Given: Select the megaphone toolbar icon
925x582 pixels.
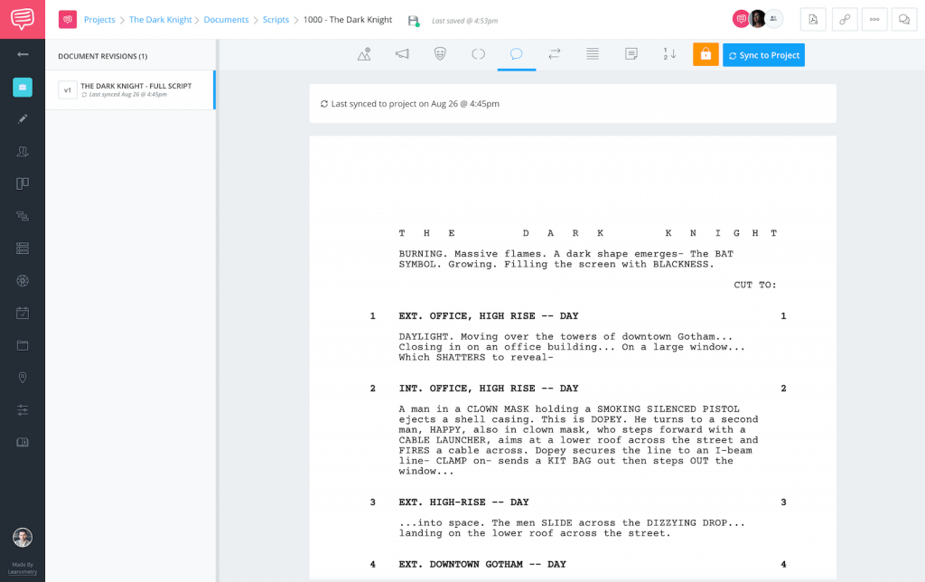Looking at the screenshot, I should pos(402,54).
